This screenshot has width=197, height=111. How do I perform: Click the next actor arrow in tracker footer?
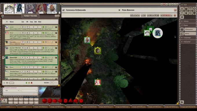(x=4, y=83)
